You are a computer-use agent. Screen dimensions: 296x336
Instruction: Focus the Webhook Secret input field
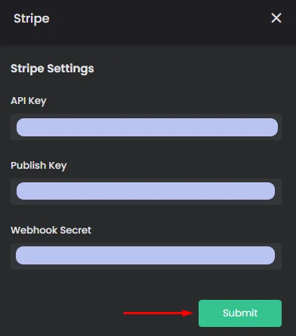pos(146,256)
